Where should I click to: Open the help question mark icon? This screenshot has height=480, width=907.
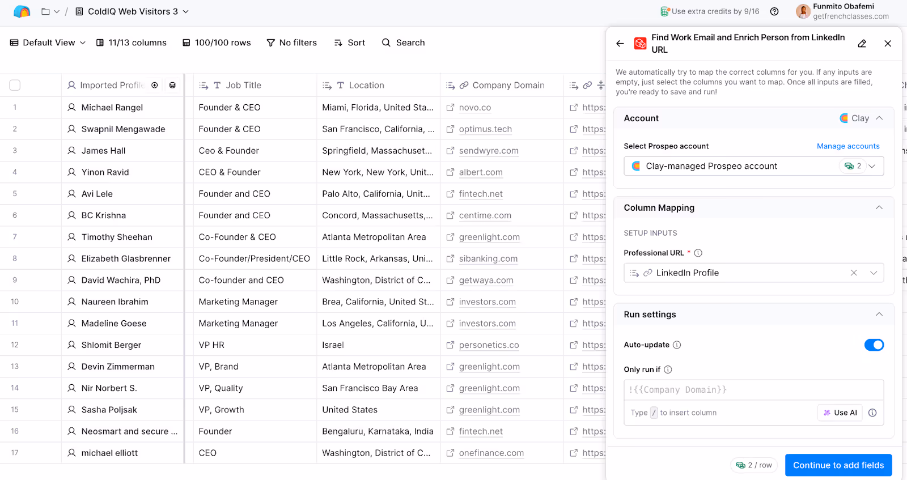(774, 11)
